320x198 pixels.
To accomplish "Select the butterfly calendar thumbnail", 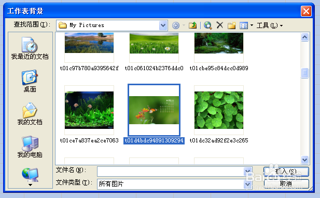I will point(154,110).
